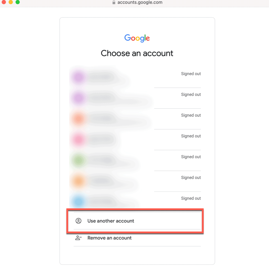Click the Use another account text
The height and width of the screenshot is (271, 269).
coord(111,221)
